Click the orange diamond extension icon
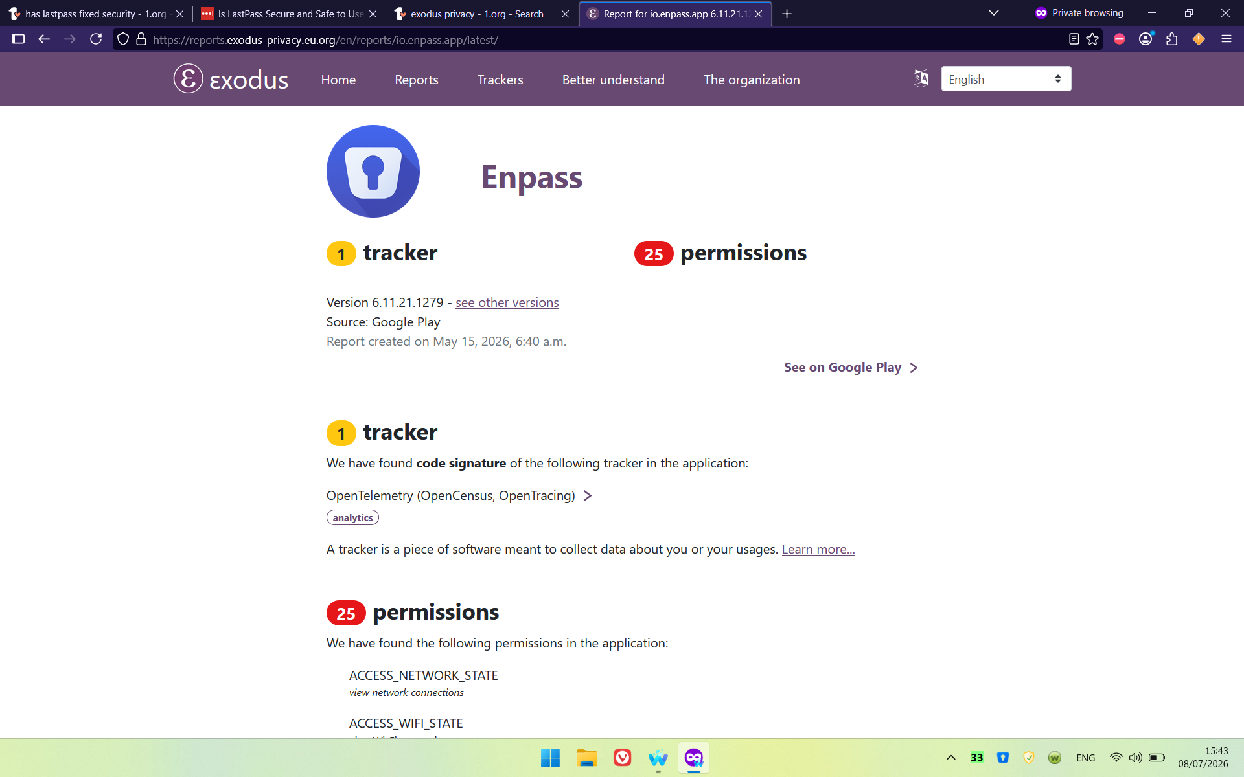 tap(1199, 39)
